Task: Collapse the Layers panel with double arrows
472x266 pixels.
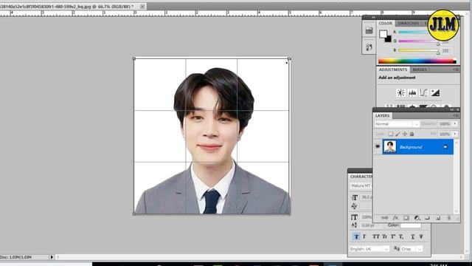Action: pyautogui.click(x=452, y=110)
